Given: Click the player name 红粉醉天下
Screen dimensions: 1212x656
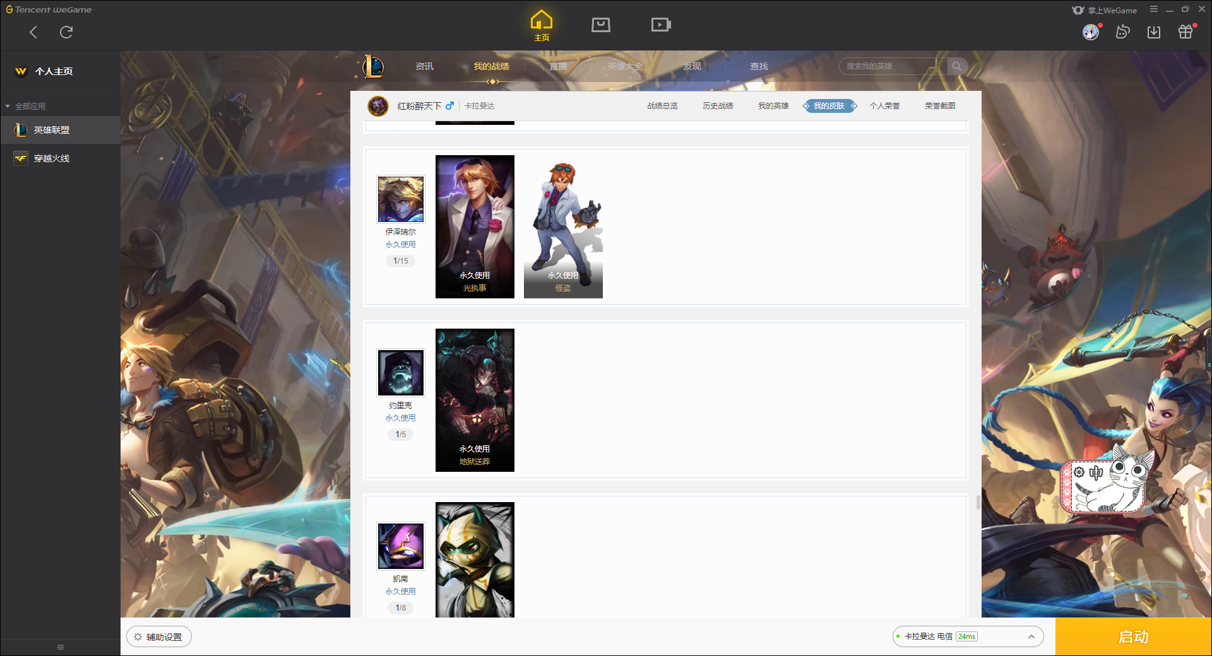Looking at the screenshot, I should 419,106.
